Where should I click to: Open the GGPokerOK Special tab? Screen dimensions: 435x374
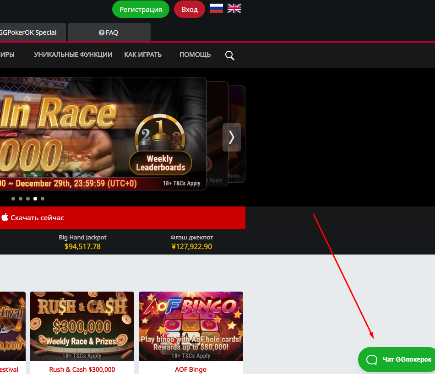(33, 33)
